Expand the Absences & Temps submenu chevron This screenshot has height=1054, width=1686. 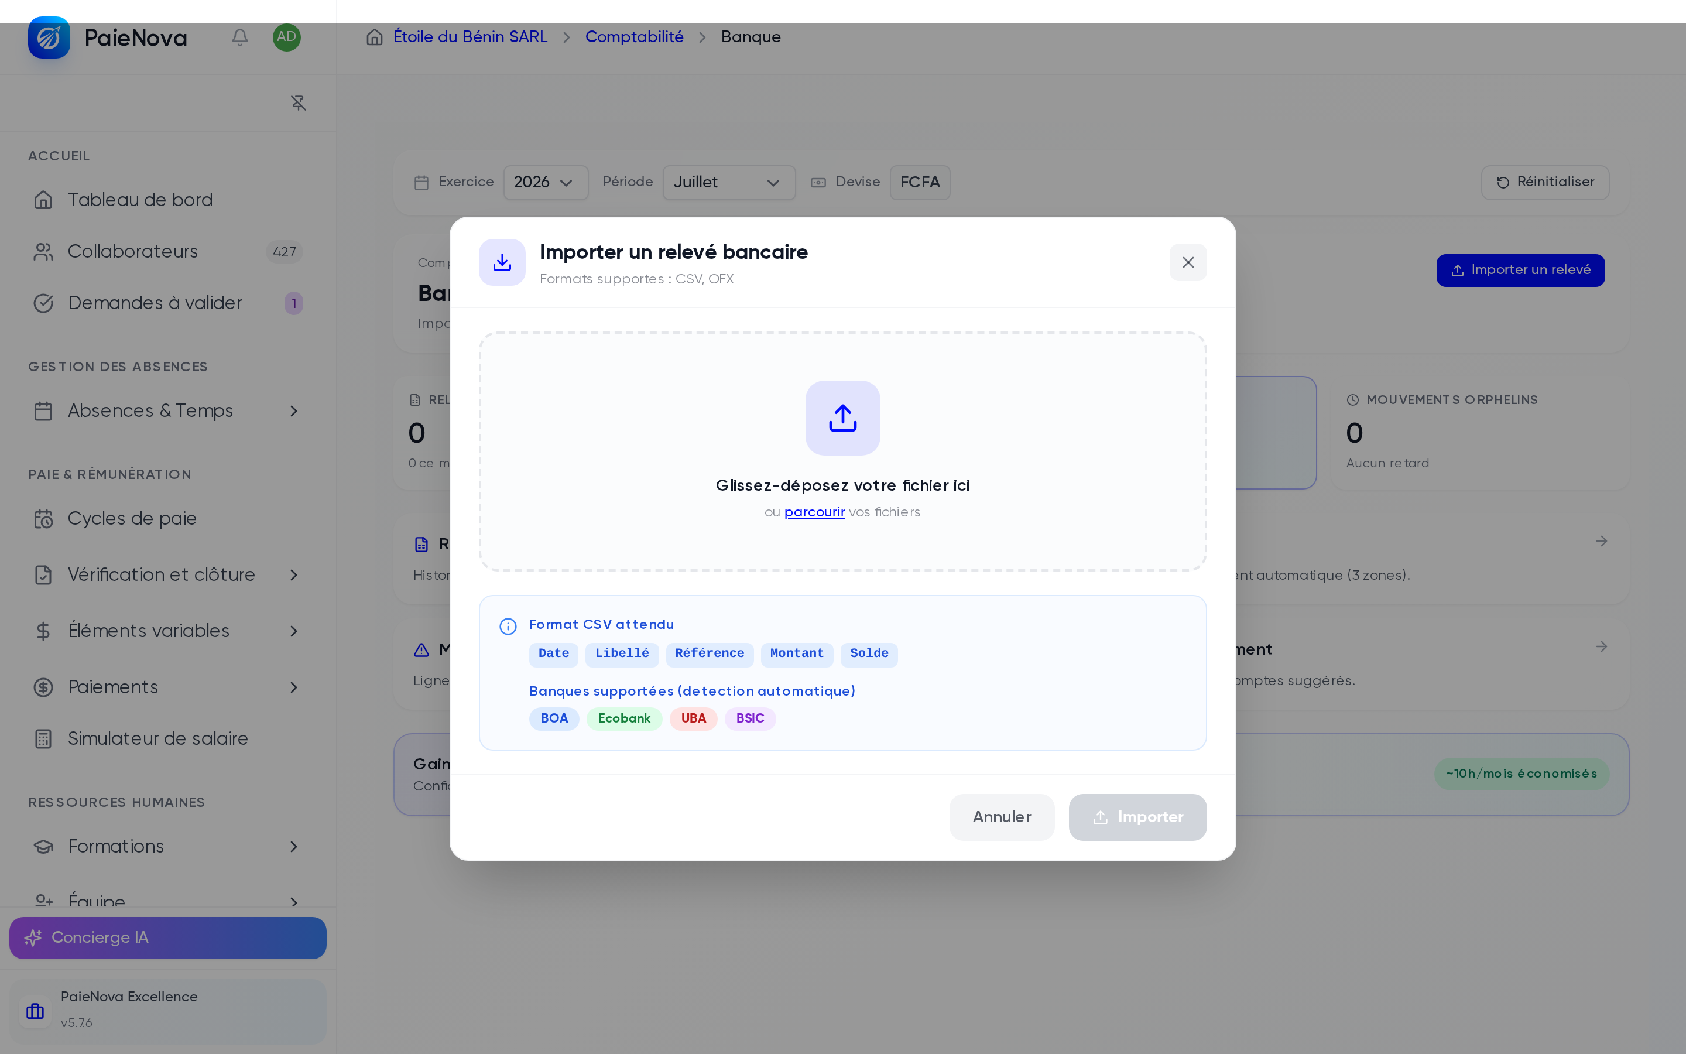(x=293, y=411)
